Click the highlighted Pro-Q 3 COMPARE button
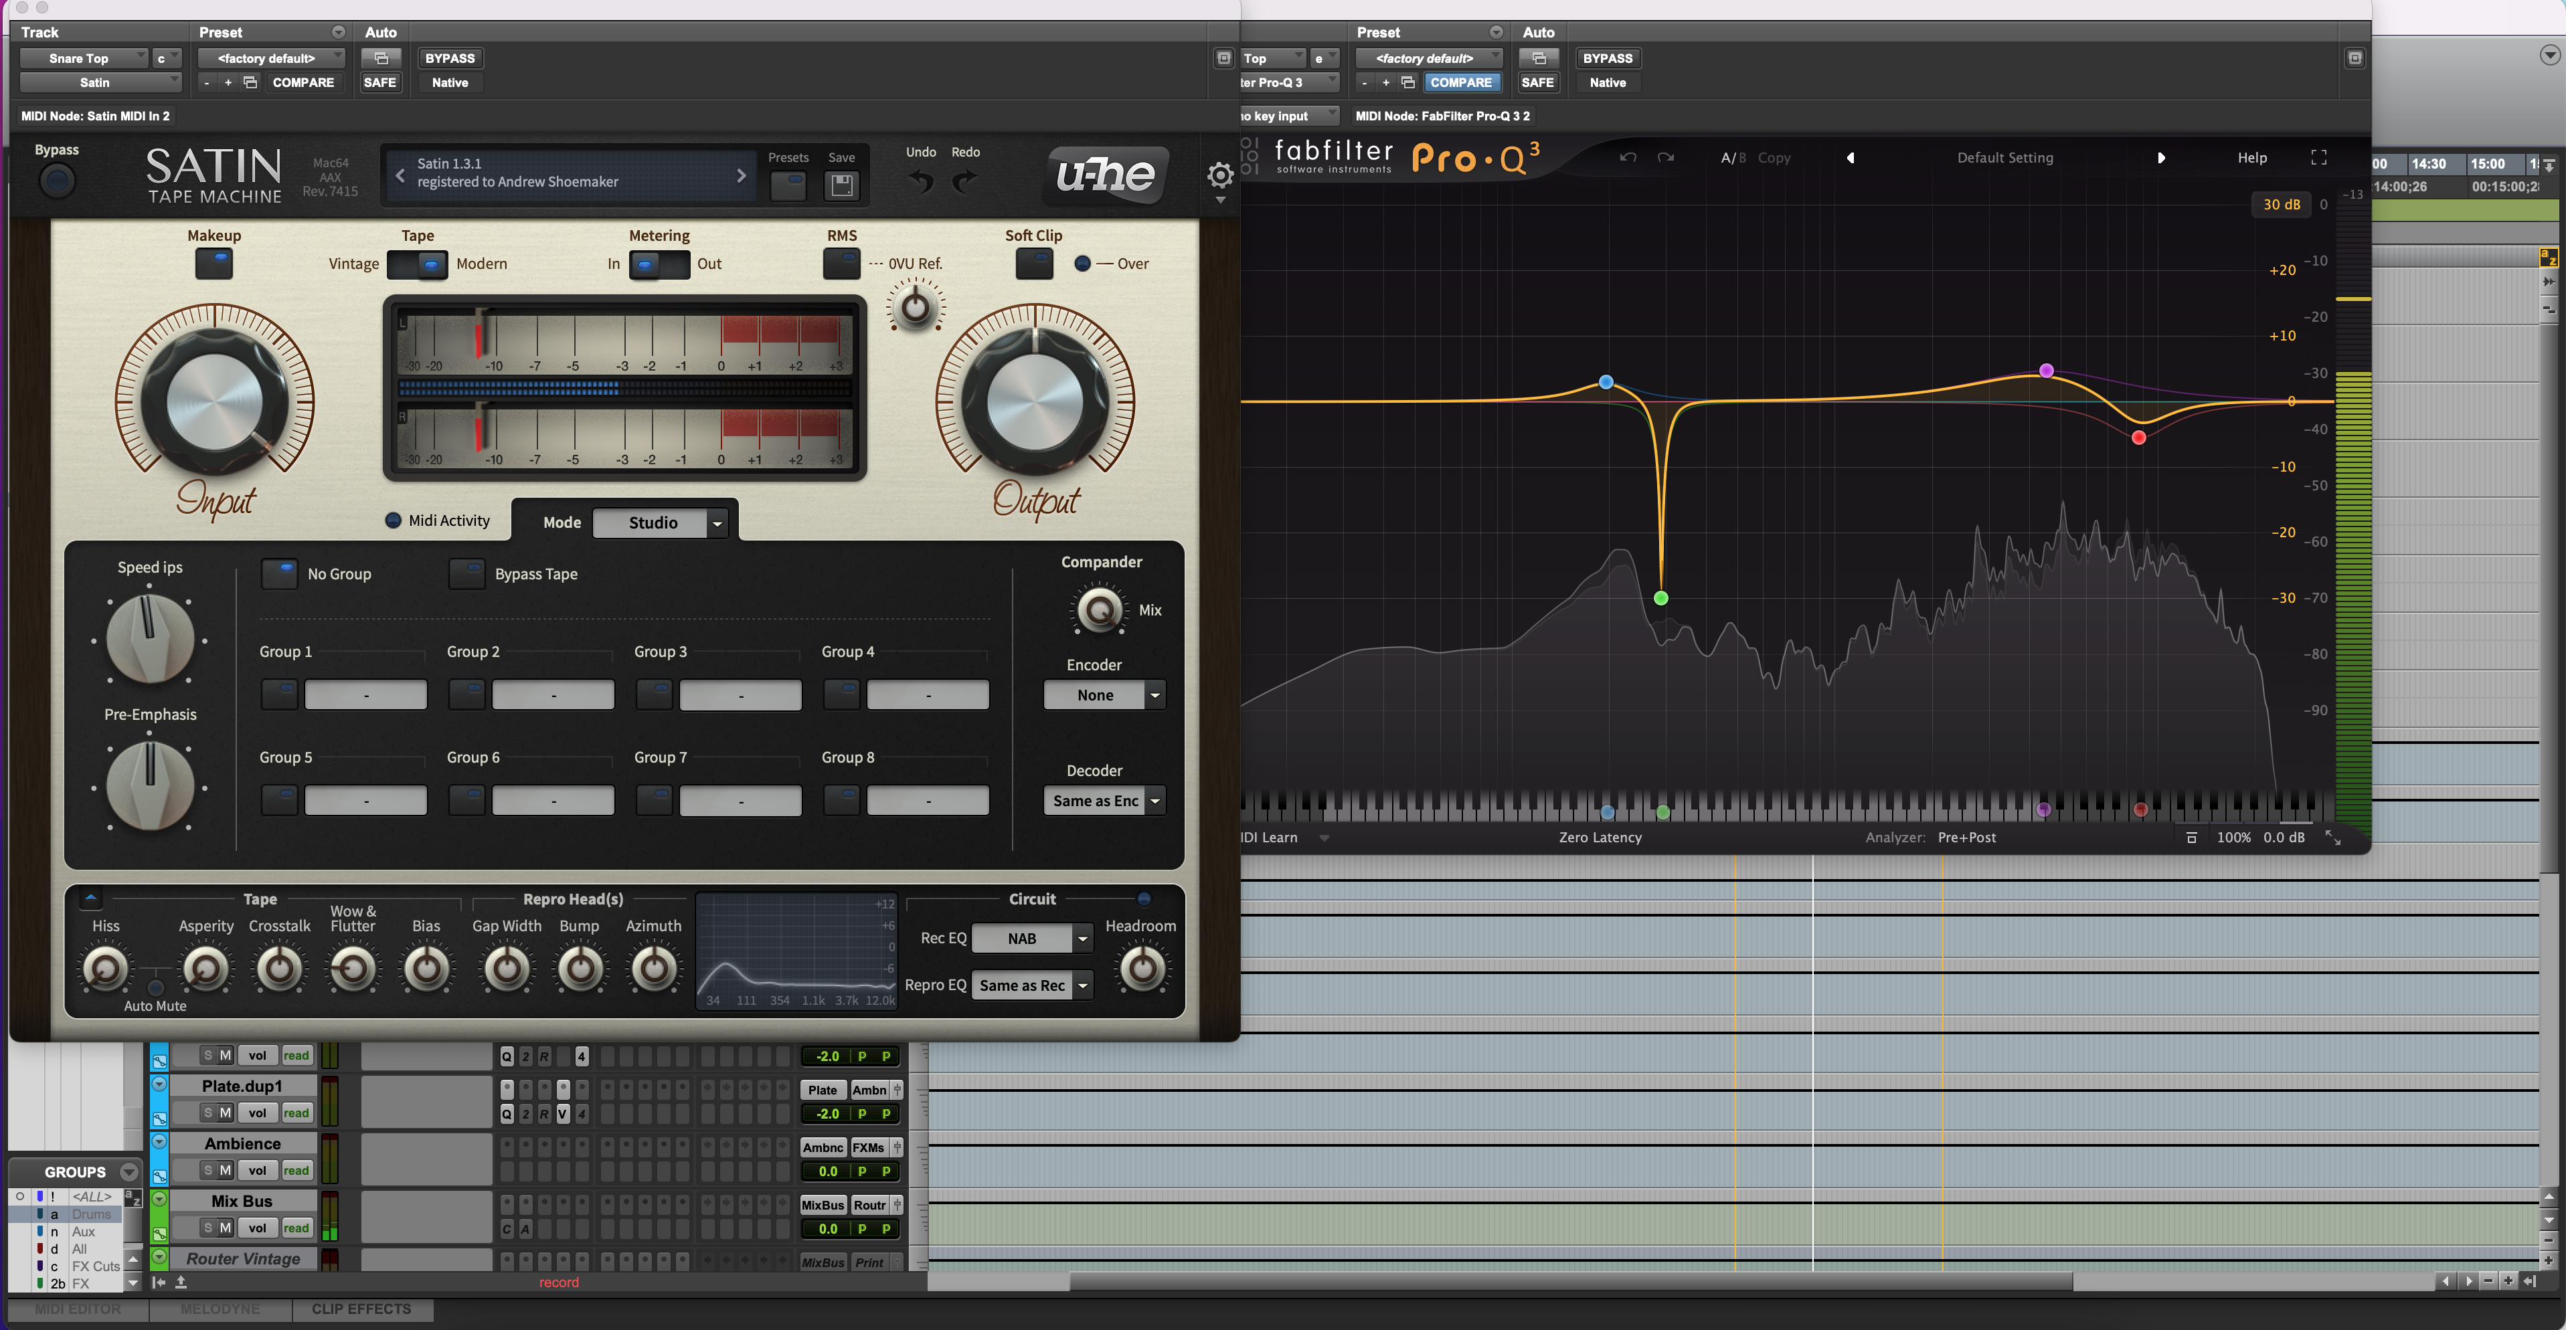This screenshot has width=2566, height=1330. point(1461,83)
